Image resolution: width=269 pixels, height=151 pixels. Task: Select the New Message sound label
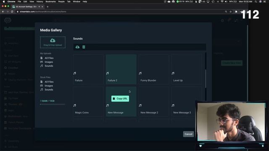(116, 112)
